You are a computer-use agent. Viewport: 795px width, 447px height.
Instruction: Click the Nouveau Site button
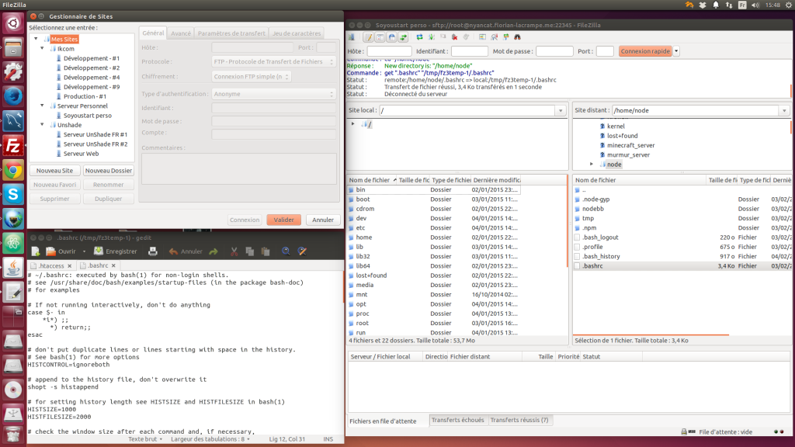[54, 171]
